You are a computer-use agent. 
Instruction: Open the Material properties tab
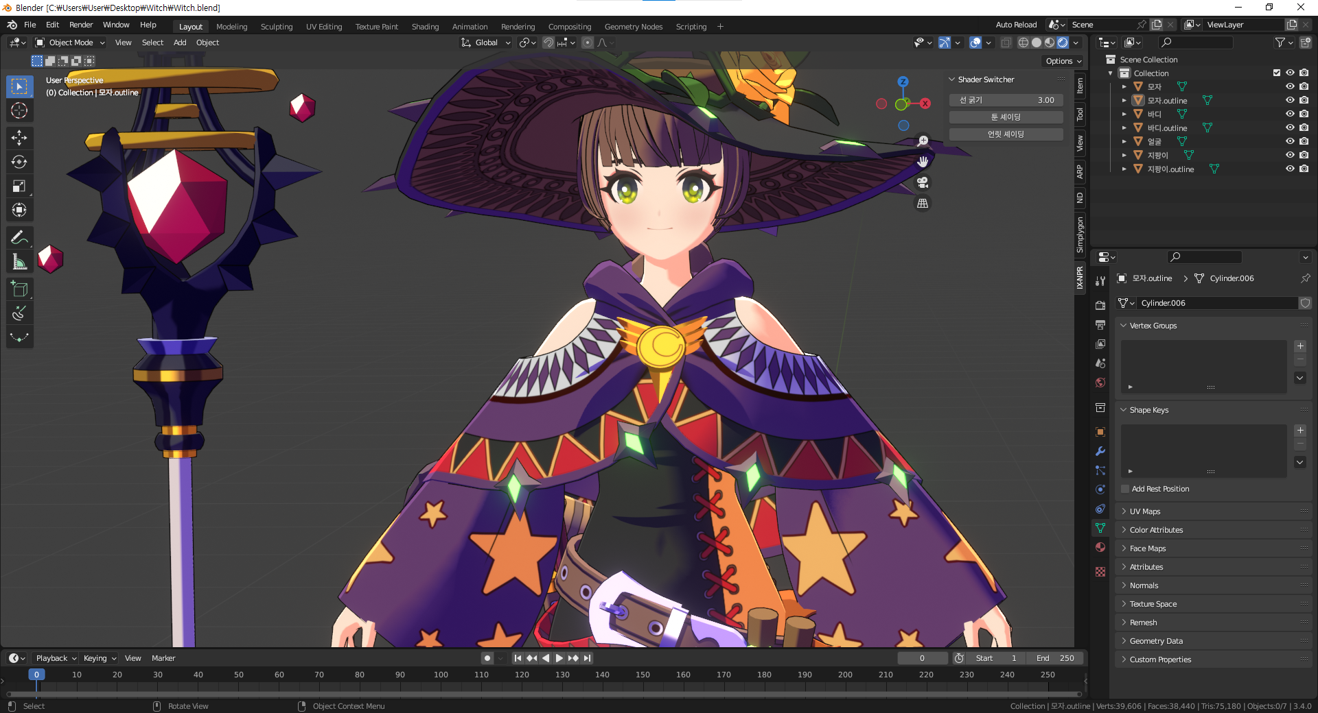pyautogui.click(x=1100, y=547)
